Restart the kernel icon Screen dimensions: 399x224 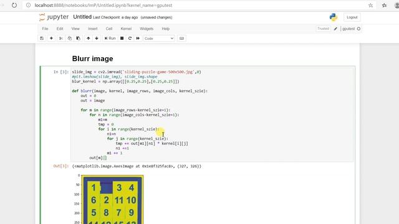coord(130,39)
